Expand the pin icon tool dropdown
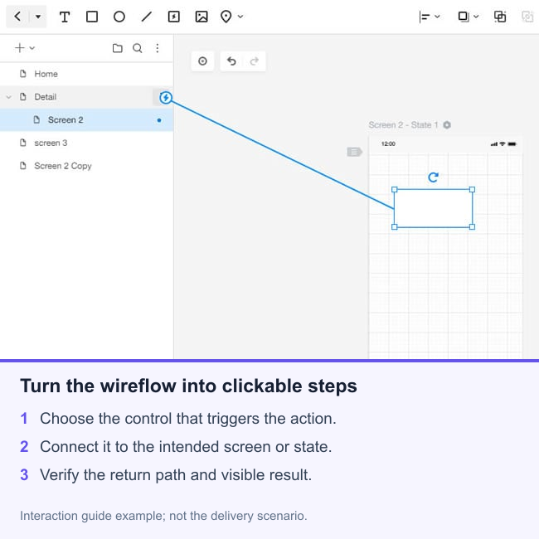The image size is (539, 539). click(240, 16)
